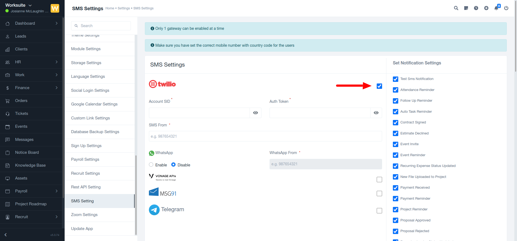Enable the MSG91 gateway checkbox
517x241 pixels.
(x=379, y=193)
